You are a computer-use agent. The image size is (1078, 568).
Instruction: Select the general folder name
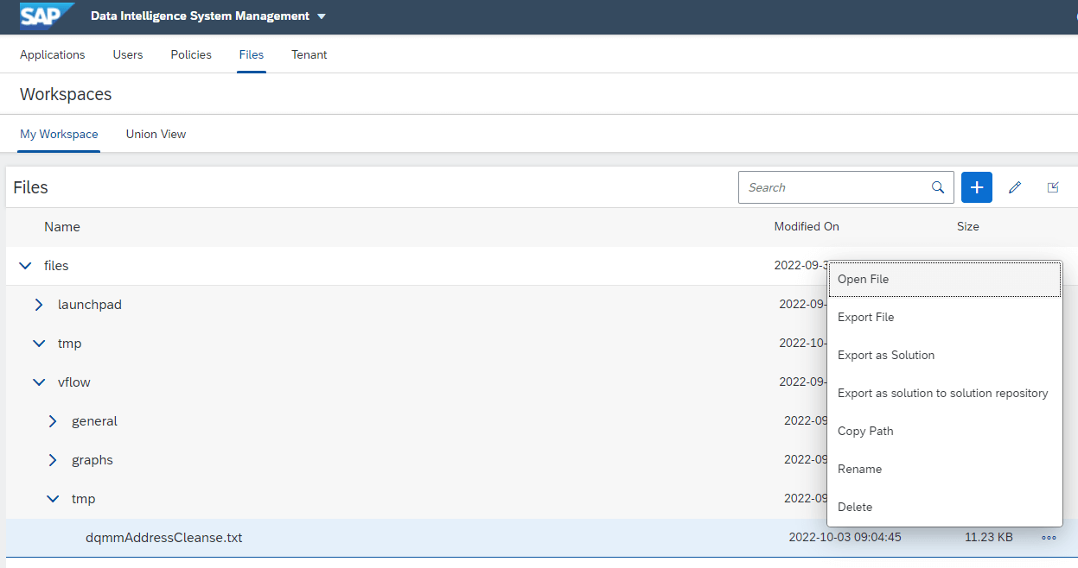94,421
